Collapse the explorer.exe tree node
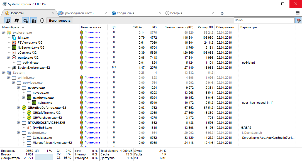The width and height of the screenshot is (302, 161). click(3, 33)
